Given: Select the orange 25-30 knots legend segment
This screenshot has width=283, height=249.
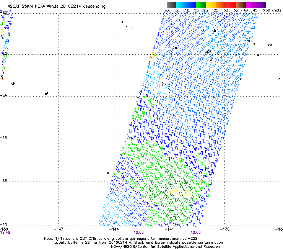Looking at the screenshot, I should [x=221, y=5].
